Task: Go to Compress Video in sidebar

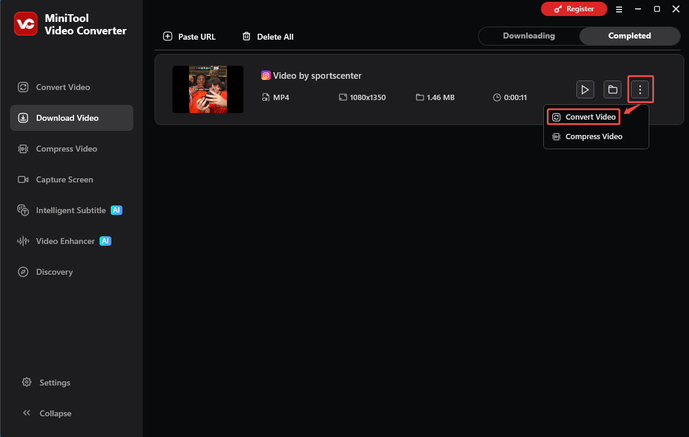Action: pyautogui.click(x=72, y=149)
